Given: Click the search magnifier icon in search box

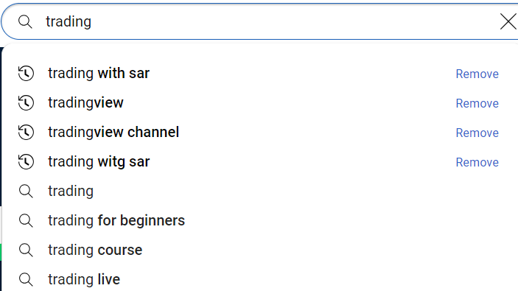Looking at the screenshot, I should (x=25, y=22).
